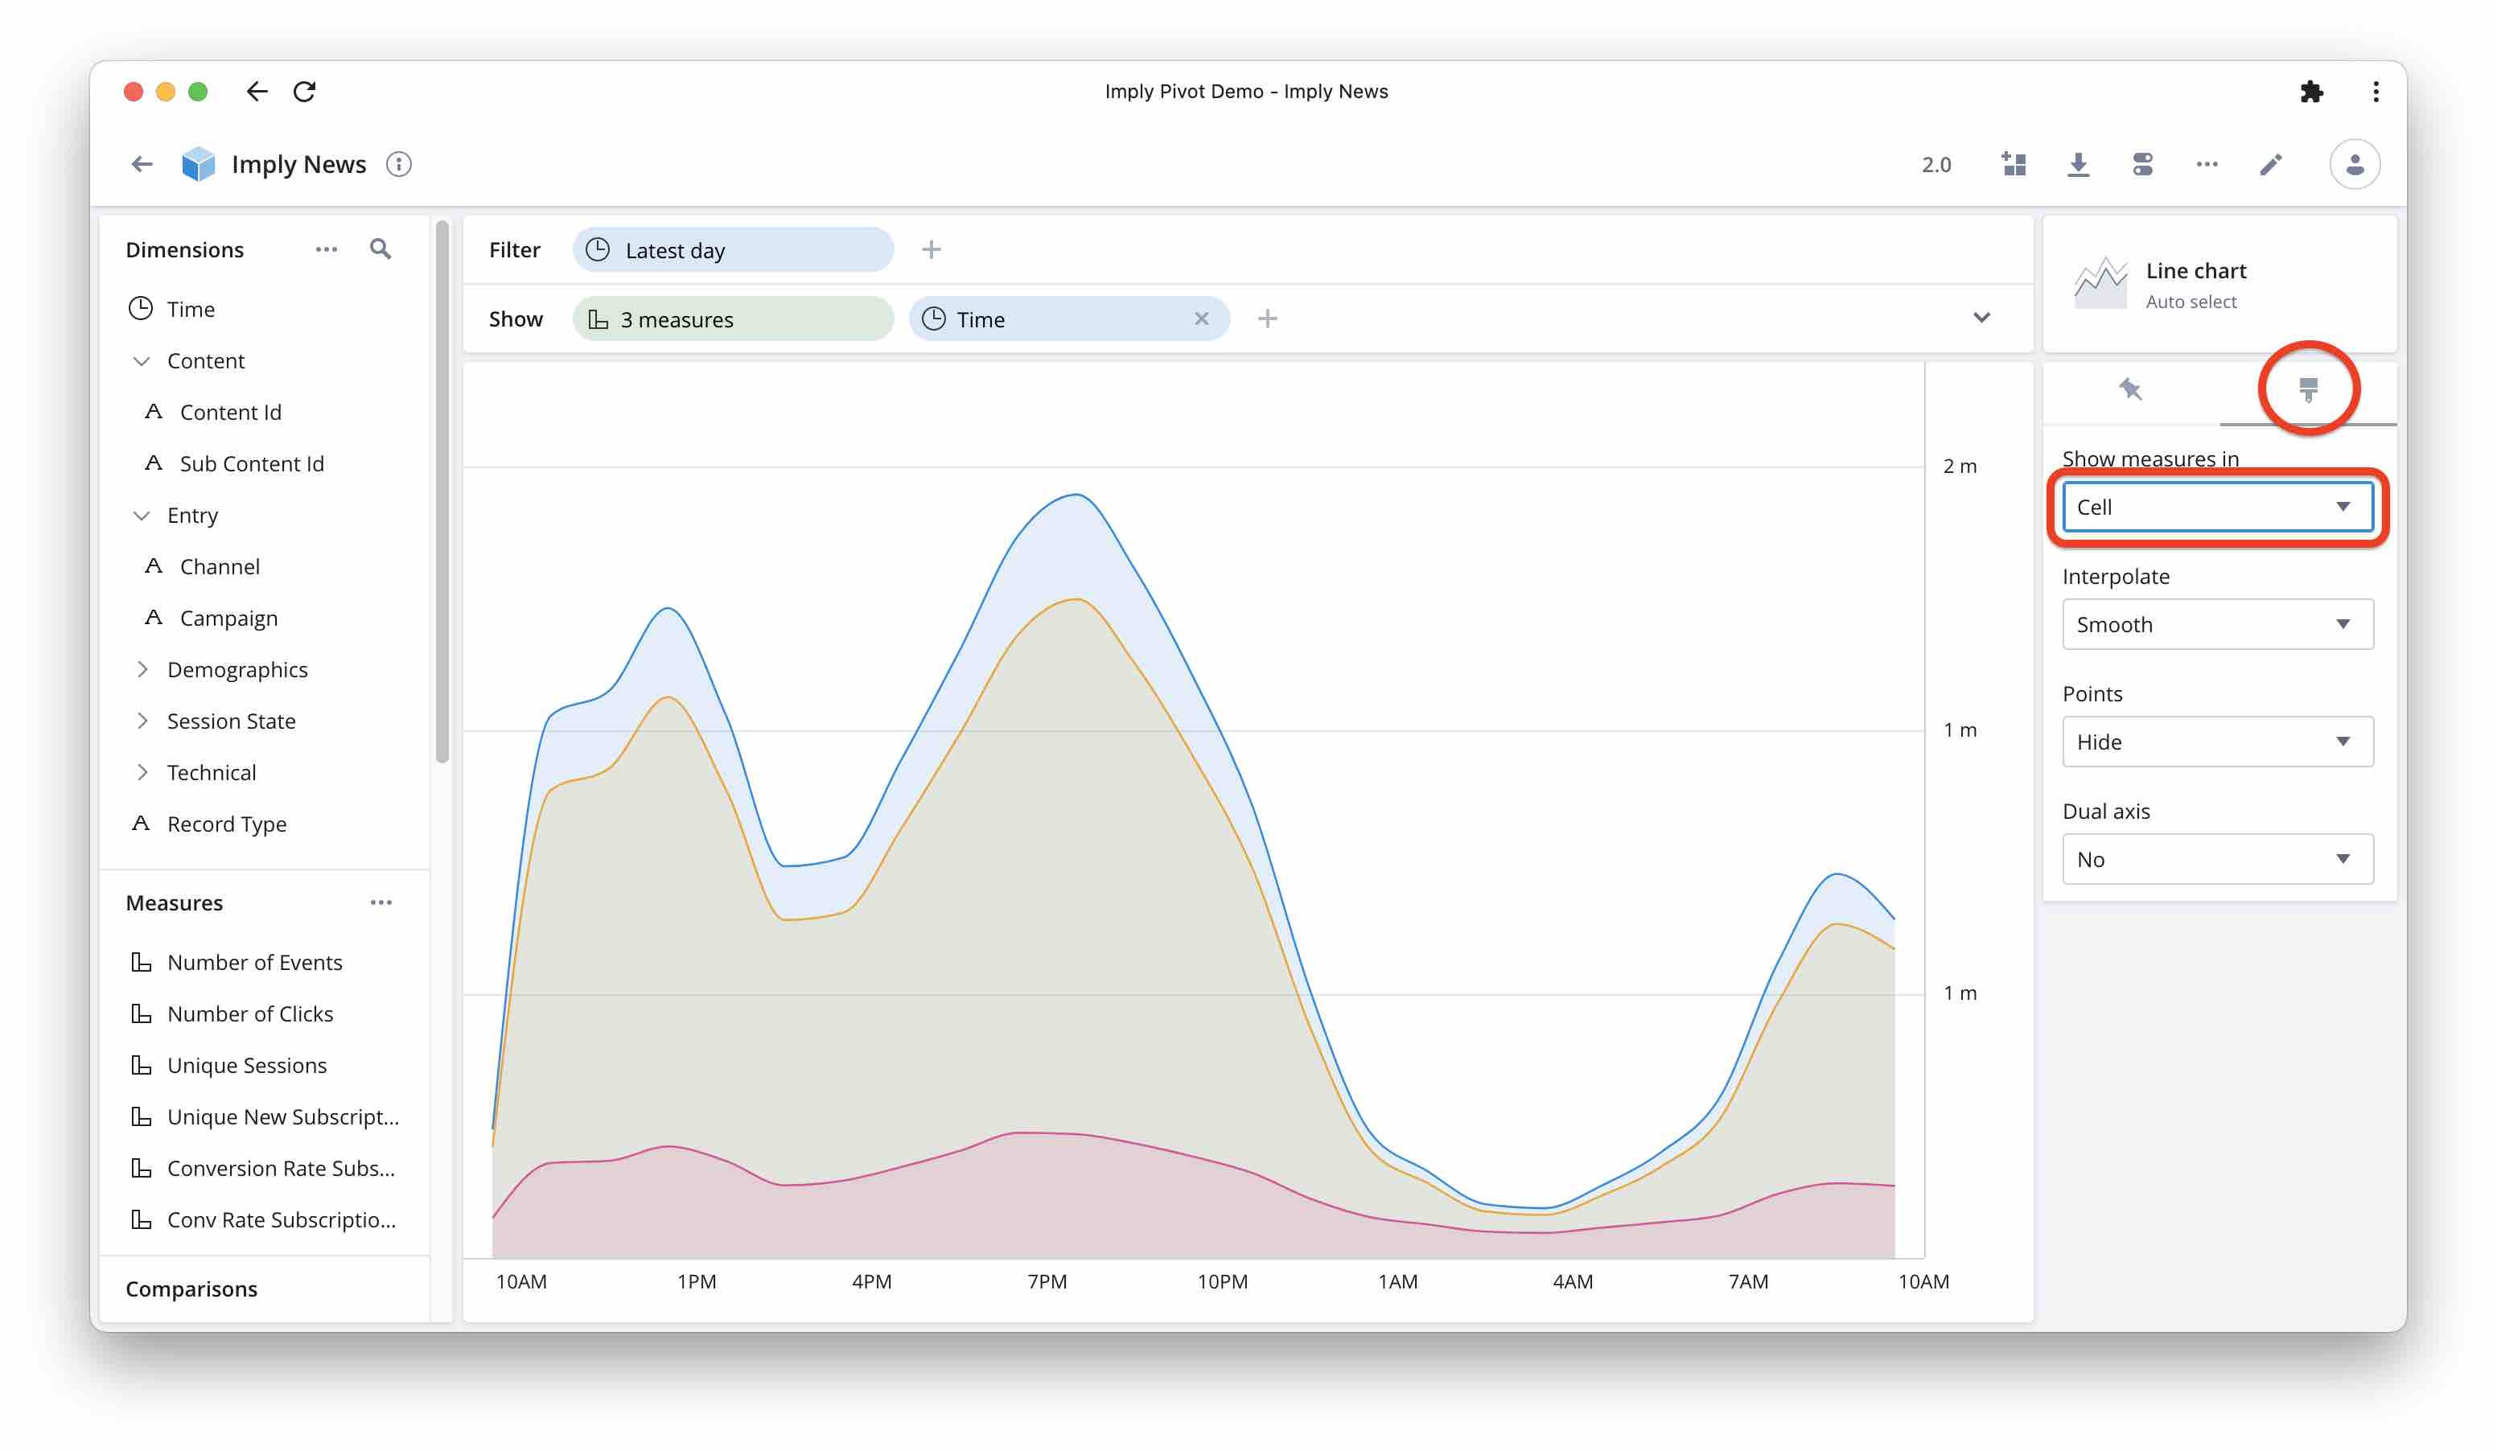This screenshot has width=2497, height=1451.
Task: Click the download icon in top toolbar
Action: click(2078, 164)
